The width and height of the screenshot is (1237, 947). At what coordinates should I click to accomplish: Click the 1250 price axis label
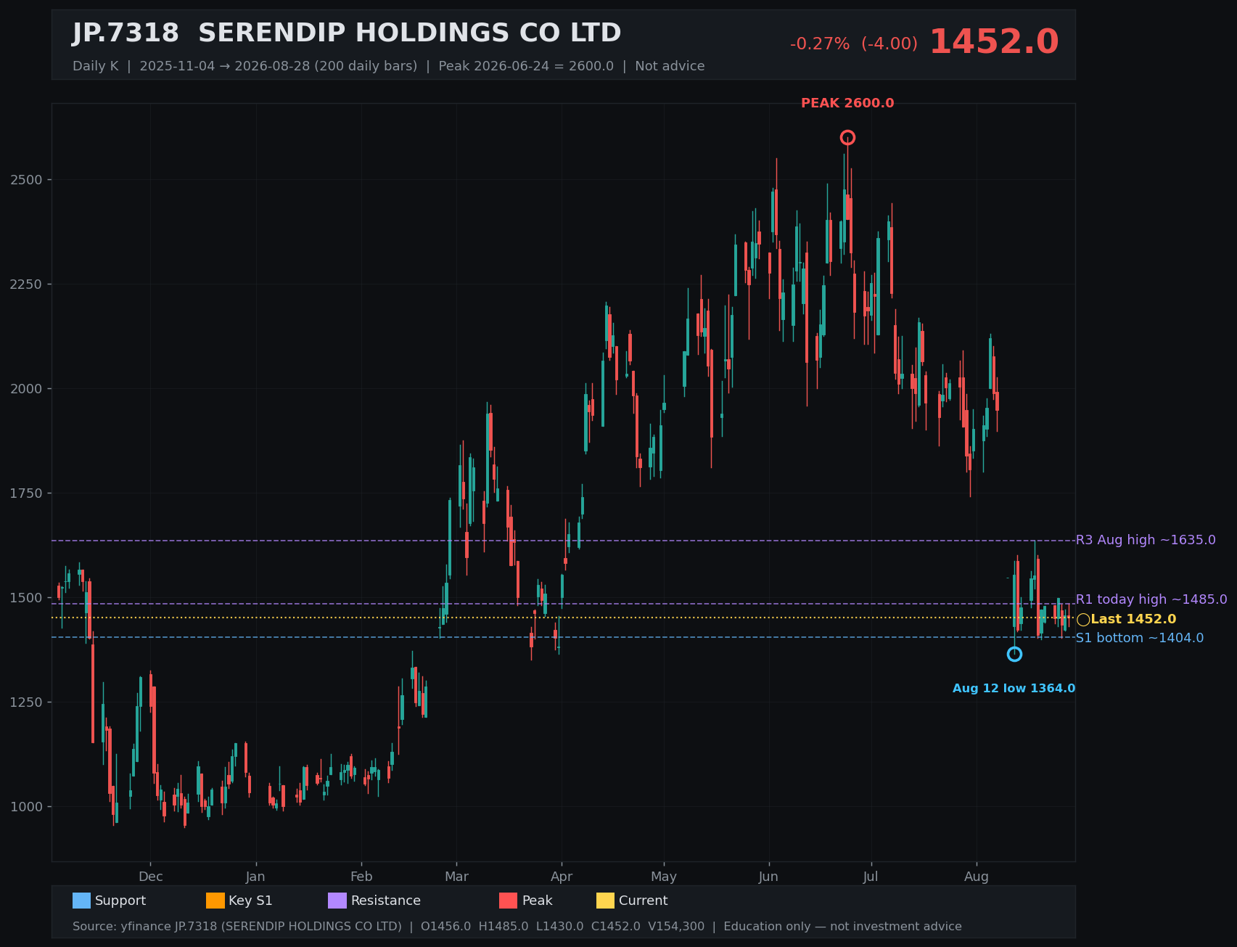(26, 702)
